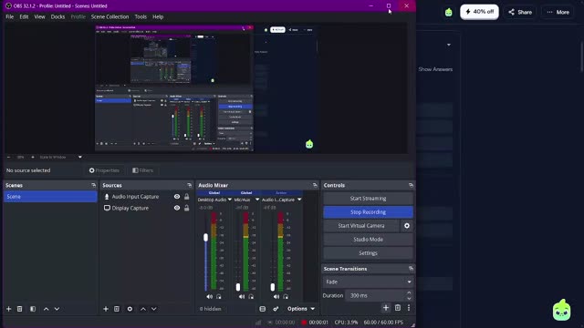The width and height of the screenshot is (584, 328).
Task: Open Audio Mixer Options dropdown
Action: click(x=301, y=309)
